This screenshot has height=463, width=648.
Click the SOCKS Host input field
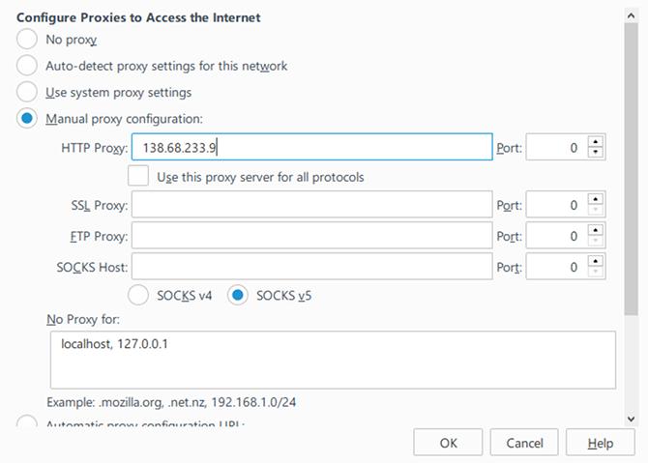tap(311, 266)
